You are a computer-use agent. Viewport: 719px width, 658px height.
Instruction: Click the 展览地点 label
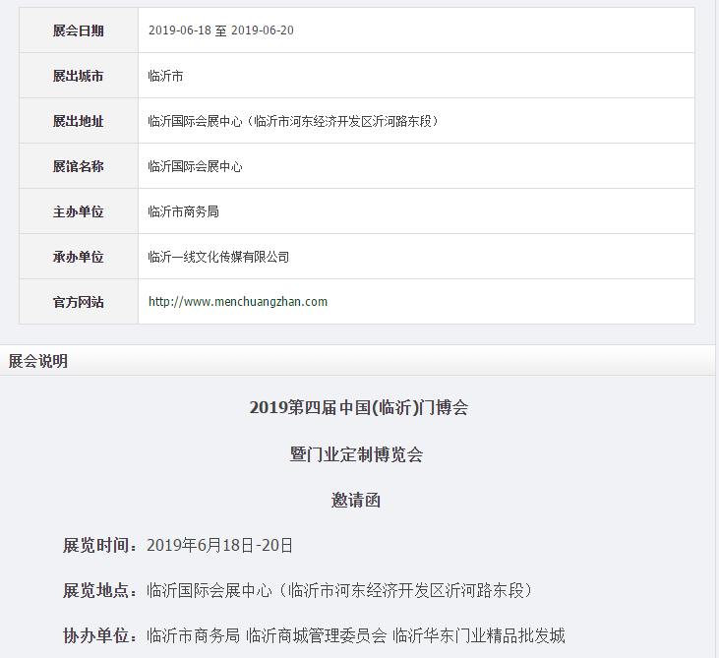100,590
